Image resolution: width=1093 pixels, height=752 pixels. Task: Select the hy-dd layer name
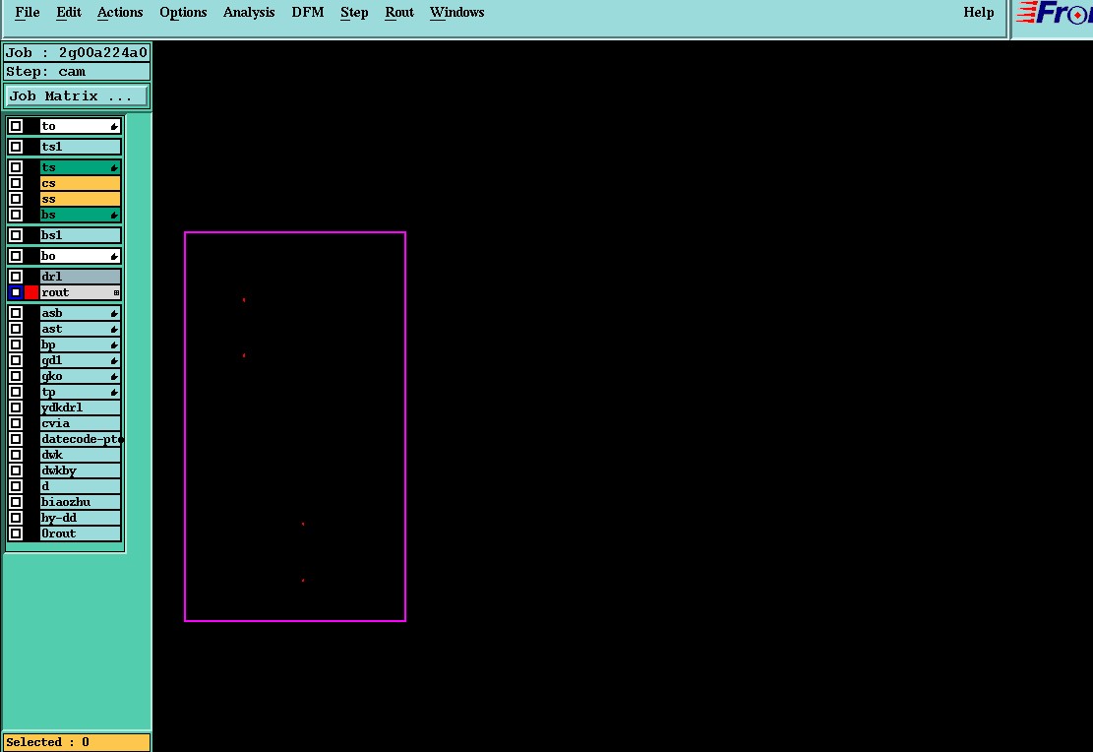click(x=80, y=518)
